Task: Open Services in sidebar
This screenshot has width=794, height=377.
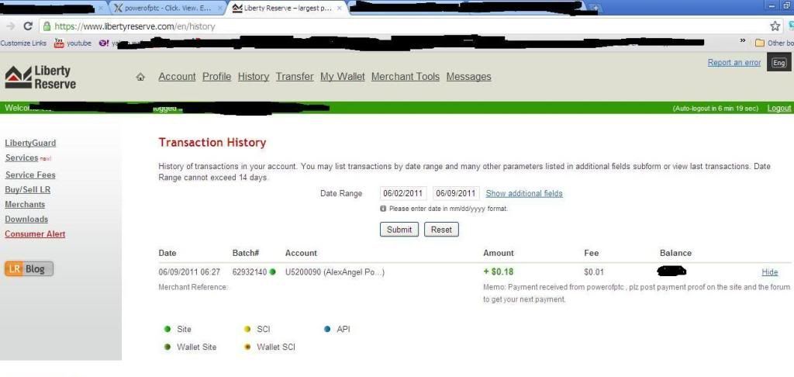Action: pyautogui.click(x=22, y=157)
